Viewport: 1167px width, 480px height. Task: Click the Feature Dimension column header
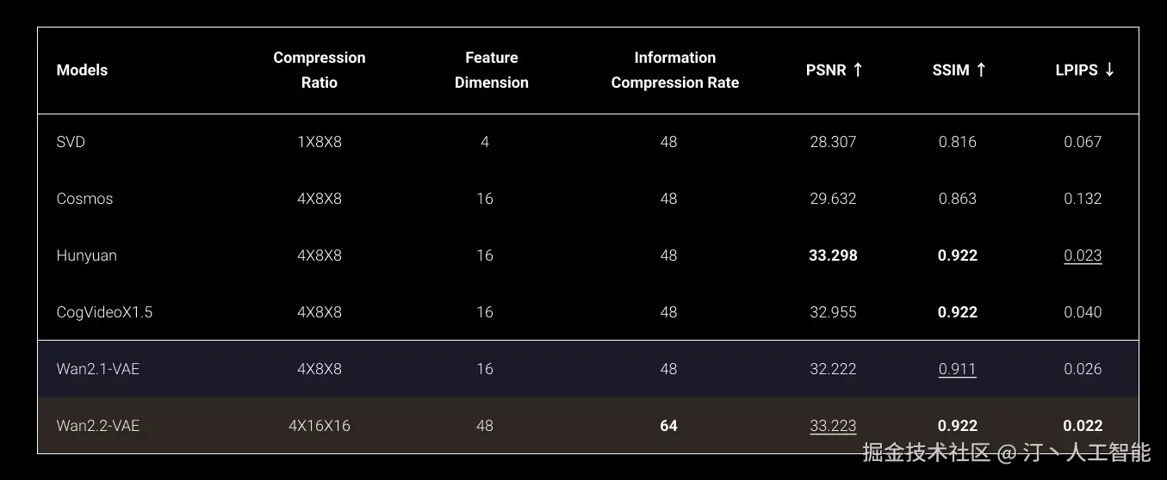click(x=492, y=70)
